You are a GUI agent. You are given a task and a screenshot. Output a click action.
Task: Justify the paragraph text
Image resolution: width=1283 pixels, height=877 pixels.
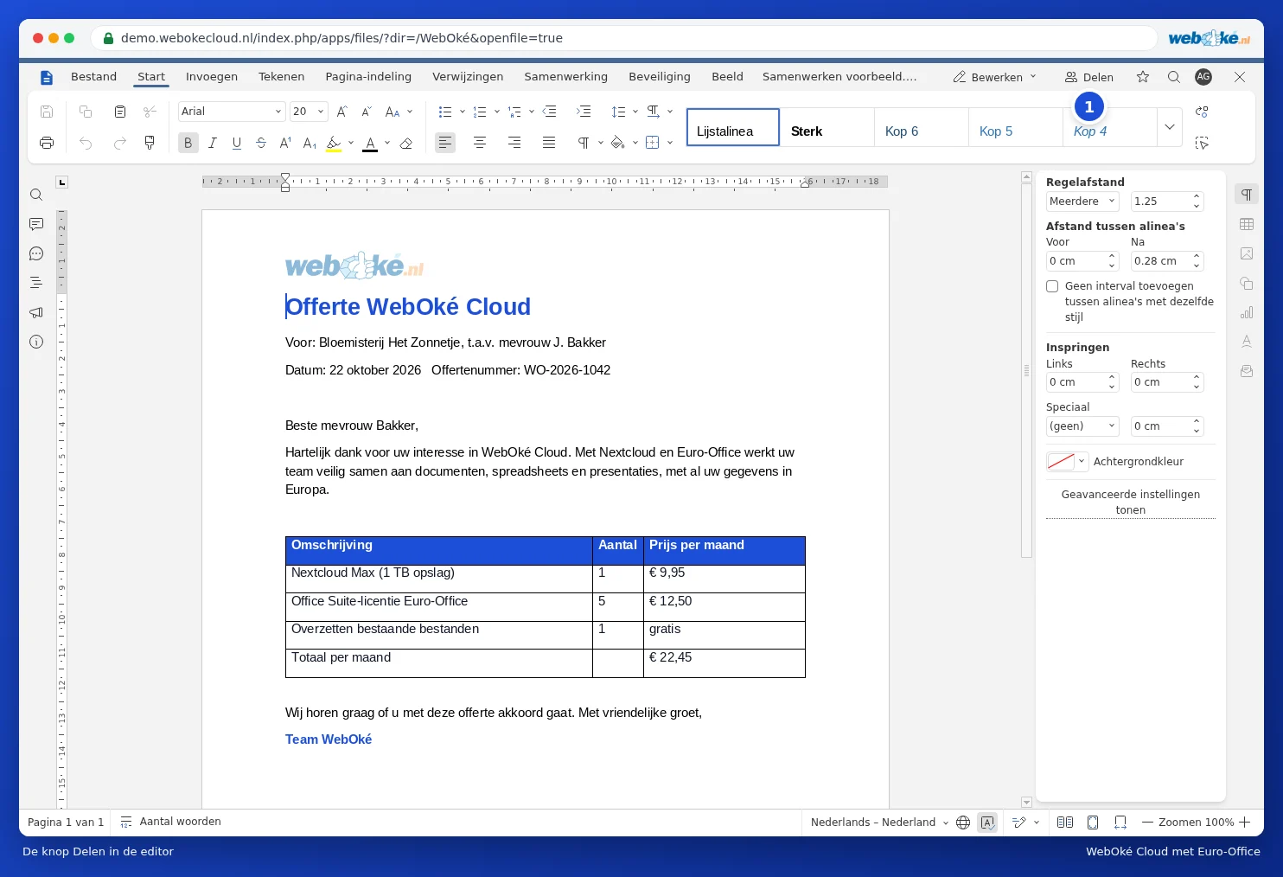click(x=549, y=143)
